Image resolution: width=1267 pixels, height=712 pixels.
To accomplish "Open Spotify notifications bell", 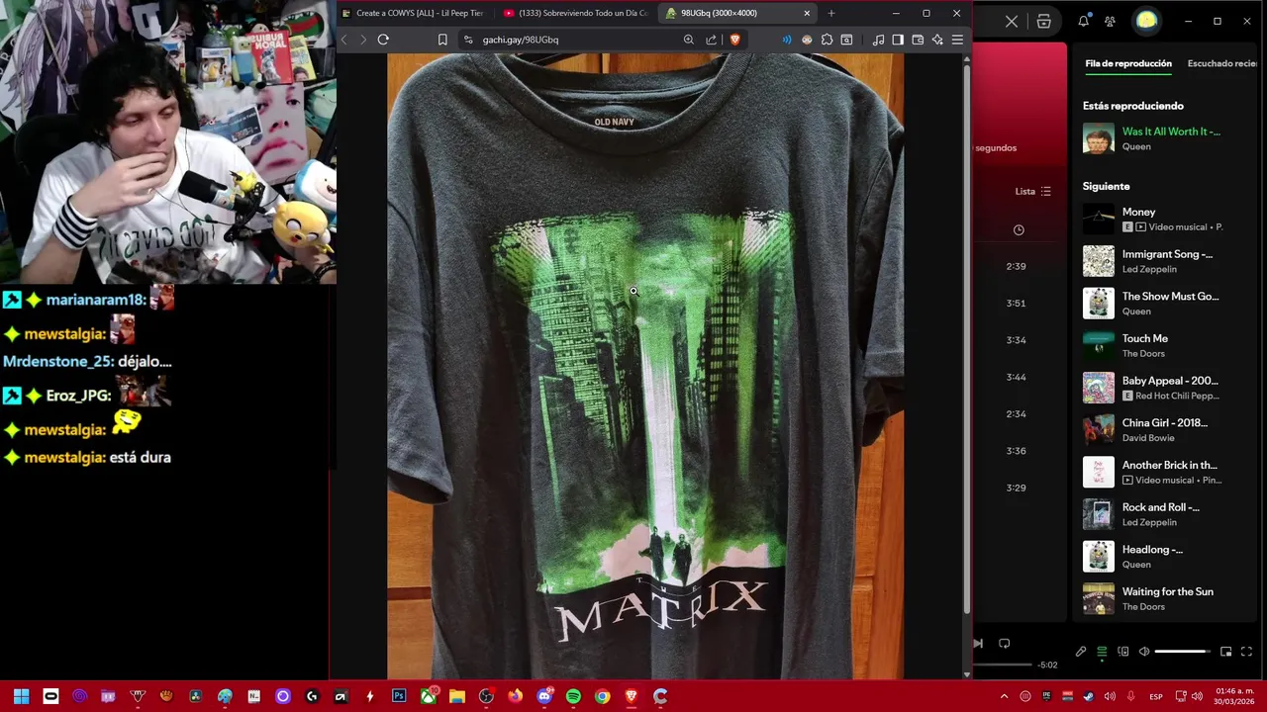I will point(1084,21).
